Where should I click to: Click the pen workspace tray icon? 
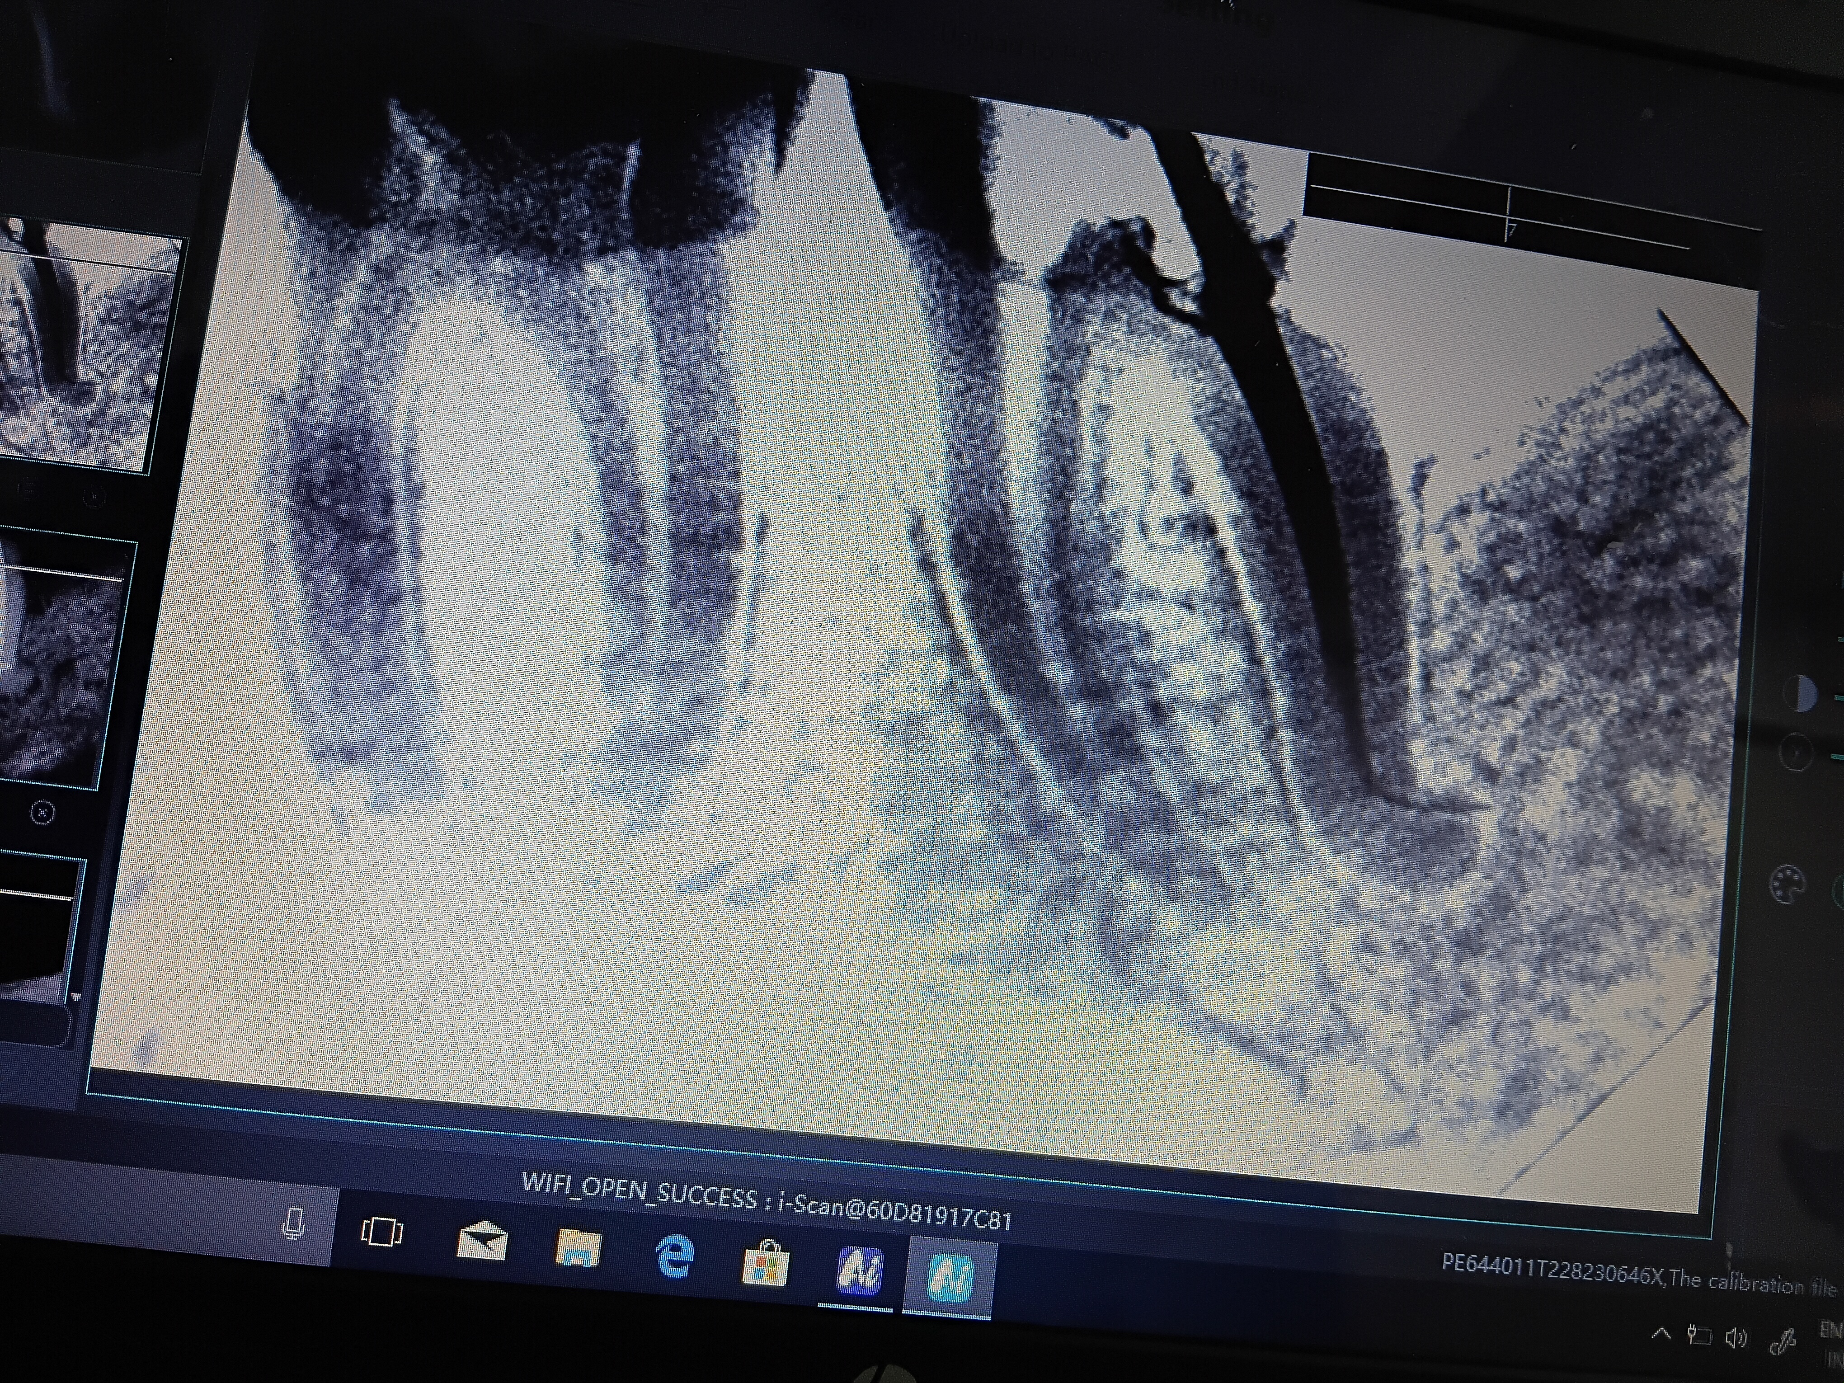click(x=1784, y=1342)
